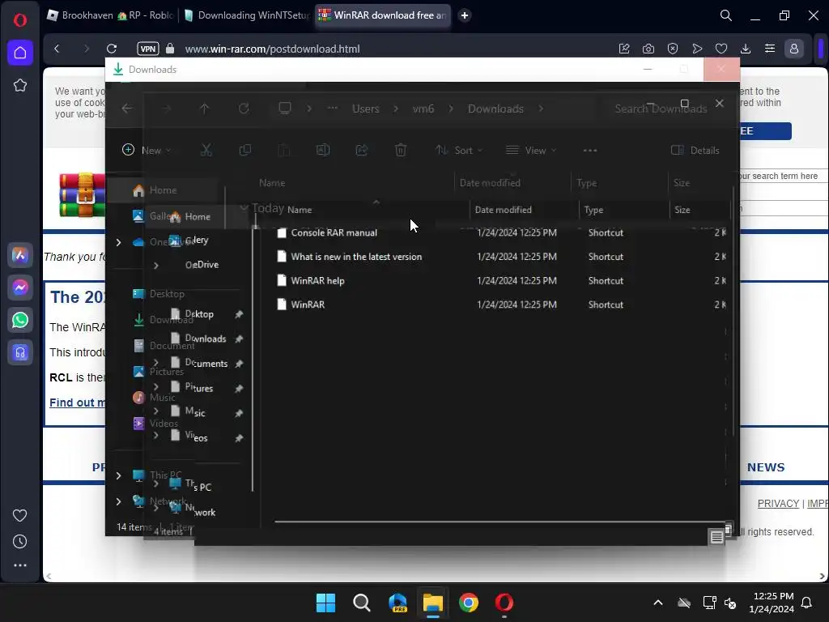Open sidebar setup three-dots in Opera
The width and height of the screenshot is (829, 622).
tap(19, 565)
